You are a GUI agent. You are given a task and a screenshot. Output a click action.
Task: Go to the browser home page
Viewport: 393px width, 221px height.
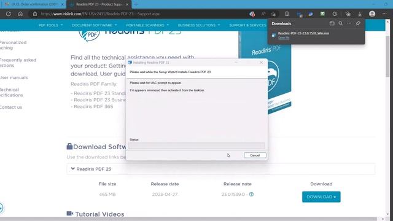(20, 14)
